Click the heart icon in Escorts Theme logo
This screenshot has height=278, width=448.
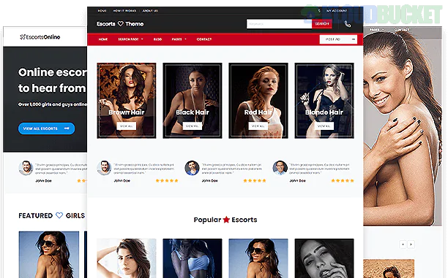[121, 23]
